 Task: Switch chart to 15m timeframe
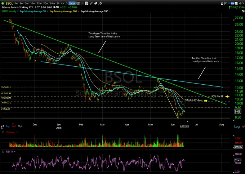39,4
